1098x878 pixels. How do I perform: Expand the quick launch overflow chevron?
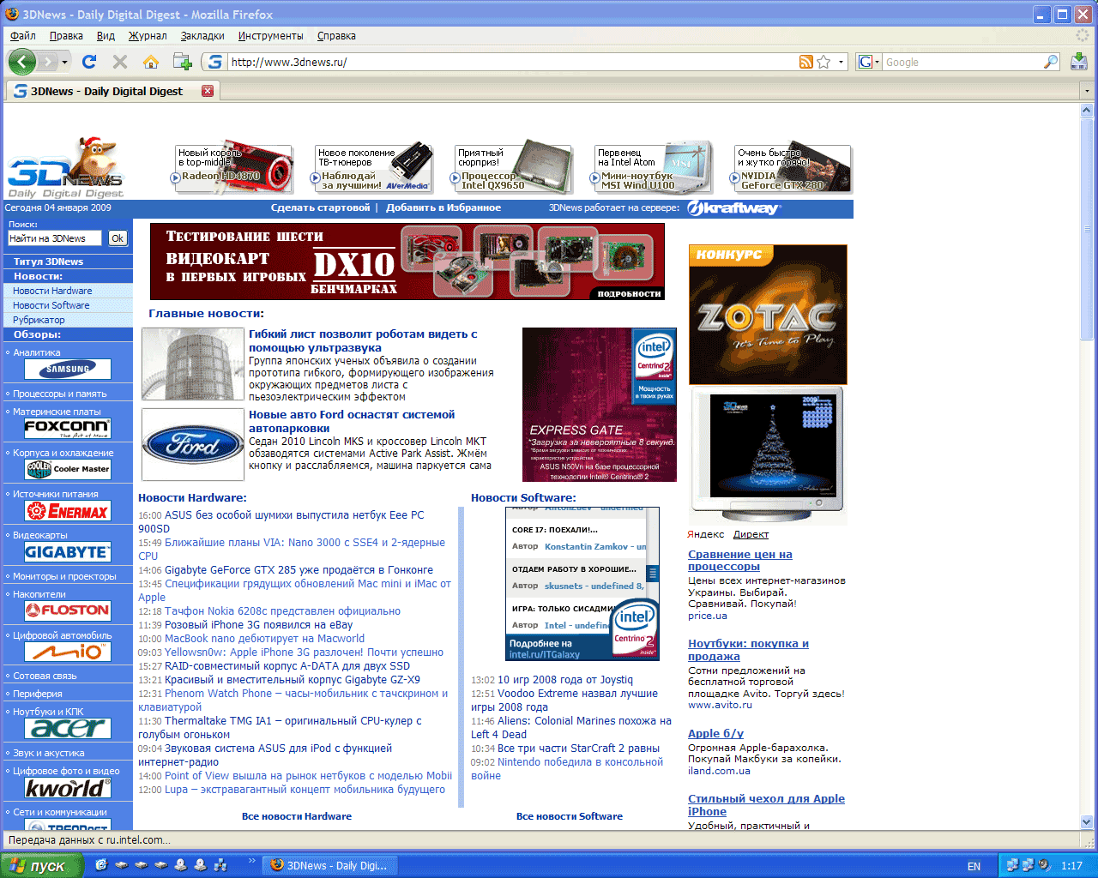pyautogui.click(x=251, y=860)
